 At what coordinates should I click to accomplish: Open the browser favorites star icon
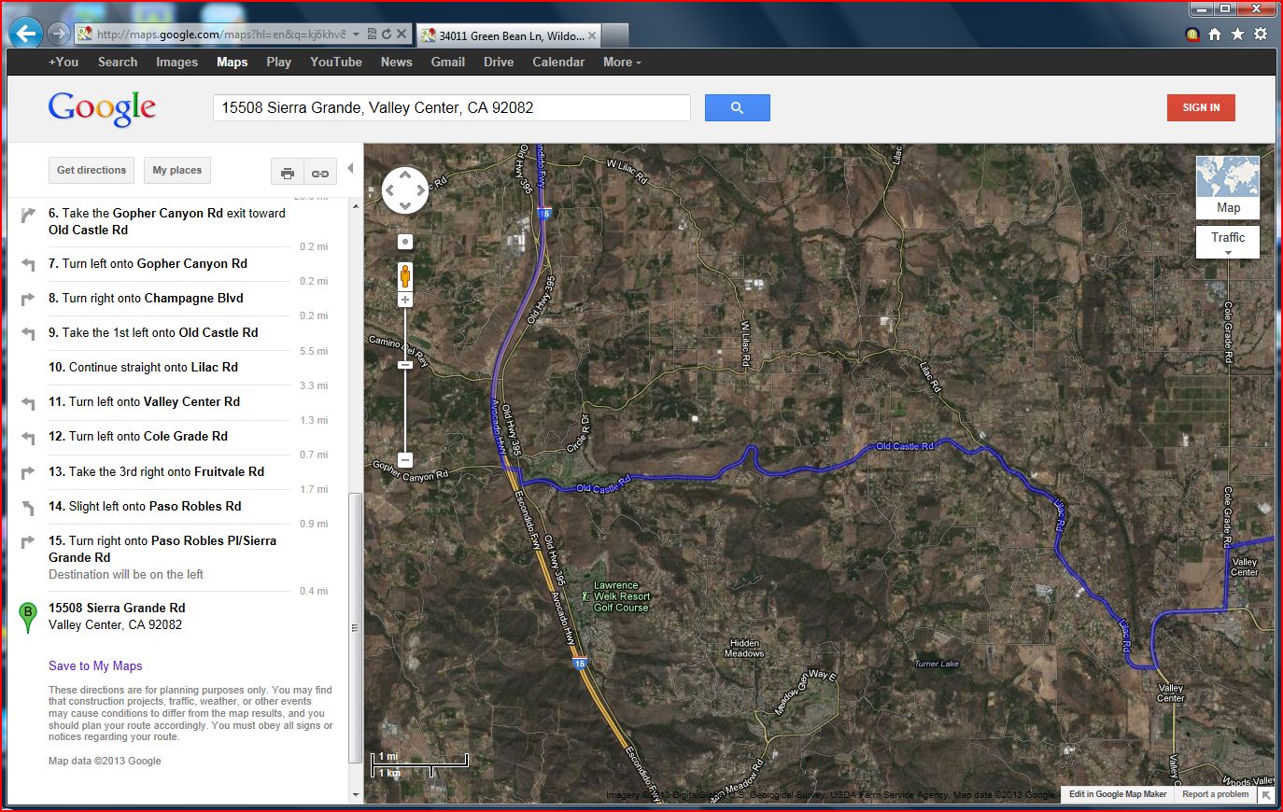click(x=1237, y=35)
